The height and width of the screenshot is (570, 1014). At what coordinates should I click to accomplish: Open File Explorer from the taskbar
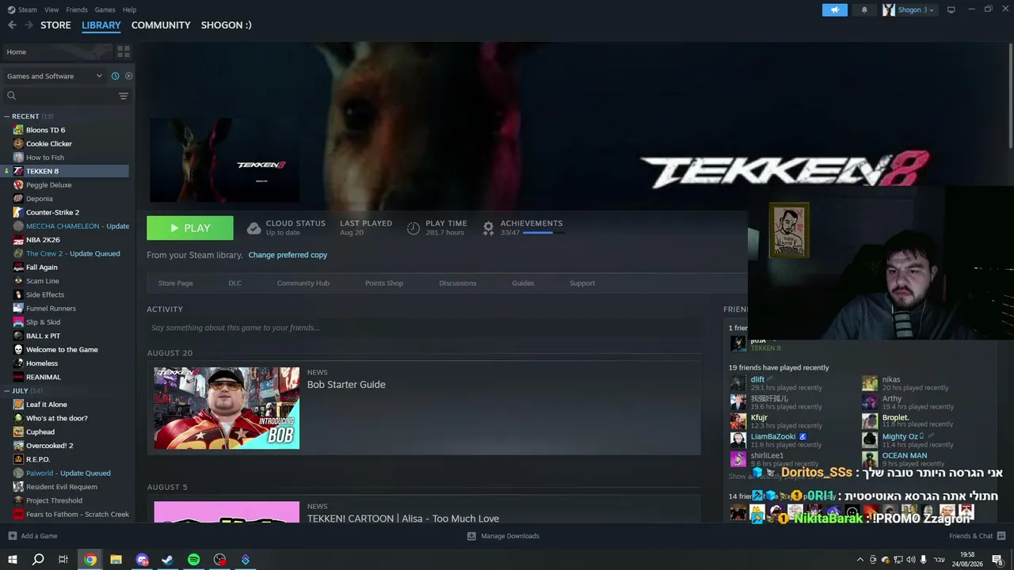(x=116, y=560)
